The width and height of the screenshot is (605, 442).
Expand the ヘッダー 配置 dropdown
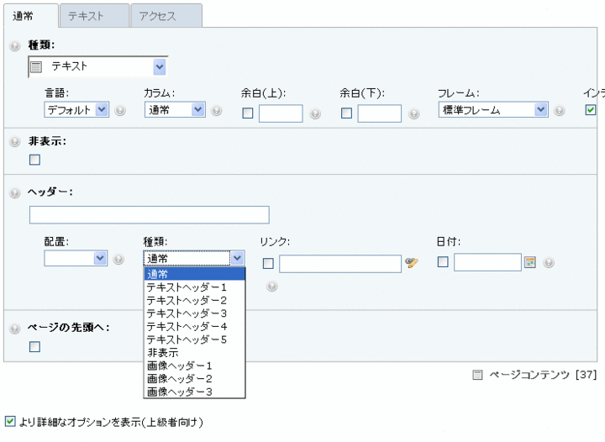pos(76,258)
